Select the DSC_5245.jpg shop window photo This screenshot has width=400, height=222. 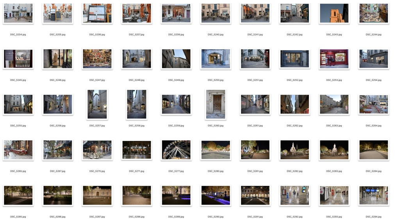coord(18,59)
